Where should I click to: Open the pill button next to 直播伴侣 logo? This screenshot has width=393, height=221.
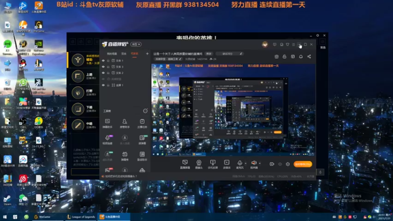click(136, 44)
